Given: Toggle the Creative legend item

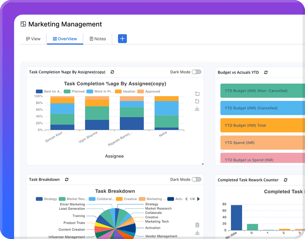Looking at the screenshot, I should (126, 199).
